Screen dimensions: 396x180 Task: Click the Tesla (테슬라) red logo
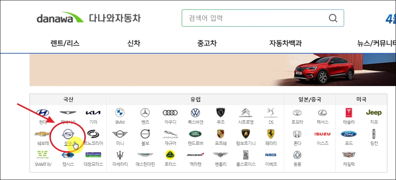(x=349, y=113)
